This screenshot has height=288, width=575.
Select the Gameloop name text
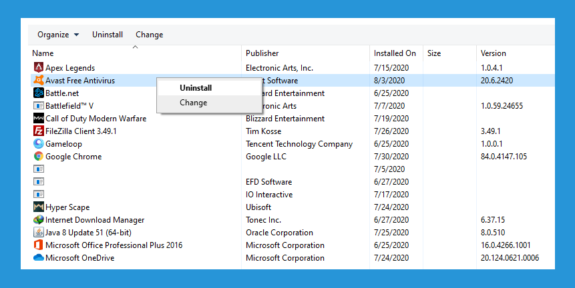click(x=63, y=144)
